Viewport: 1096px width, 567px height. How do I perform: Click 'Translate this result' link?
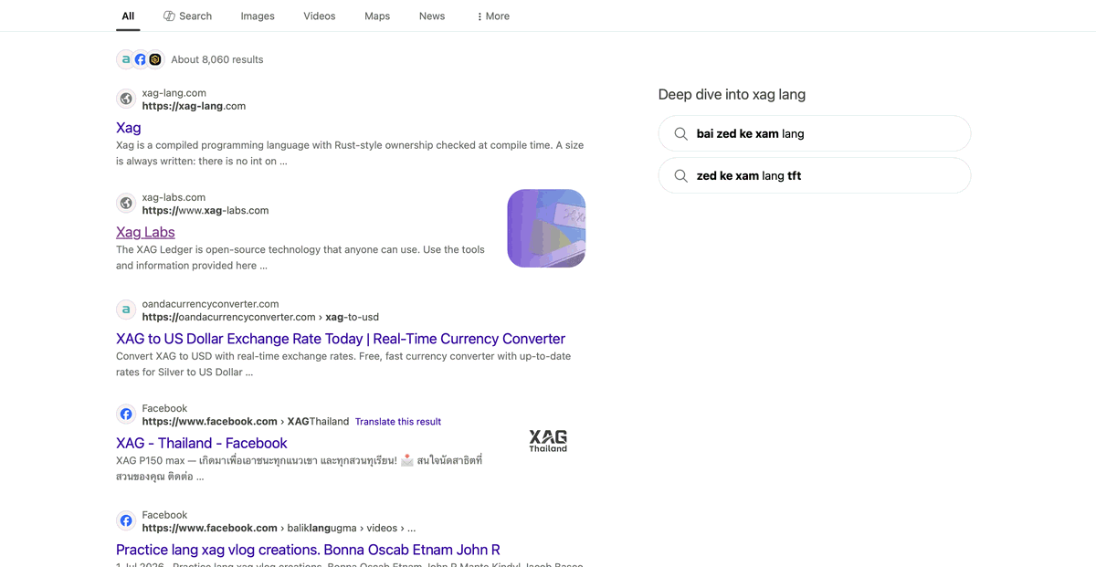pyautogui.click(x=398, y=422)
